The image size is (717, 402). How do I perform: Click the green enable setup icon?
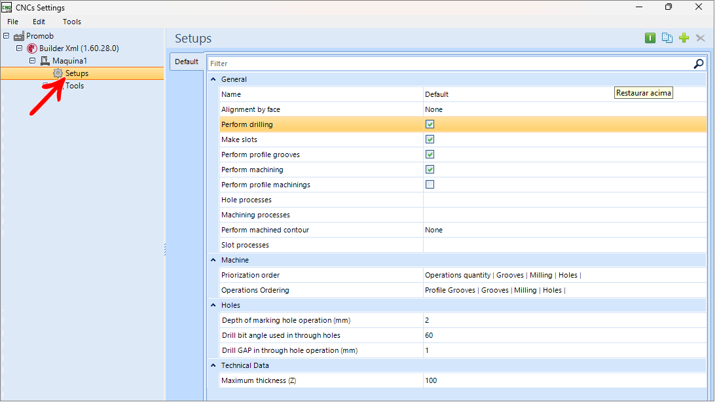650,38
